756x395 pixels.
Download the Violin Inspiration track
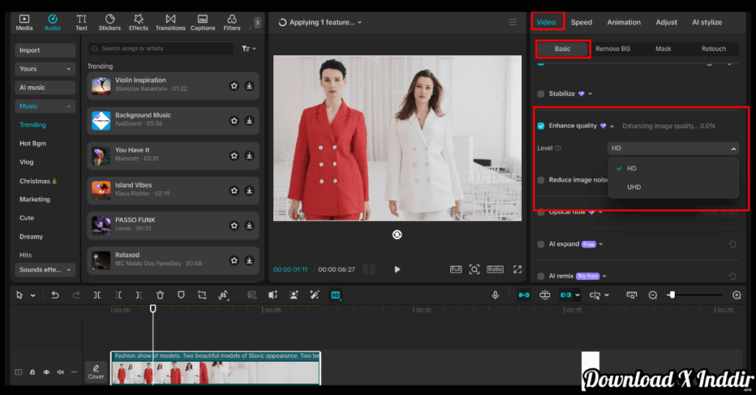[250, 85]
